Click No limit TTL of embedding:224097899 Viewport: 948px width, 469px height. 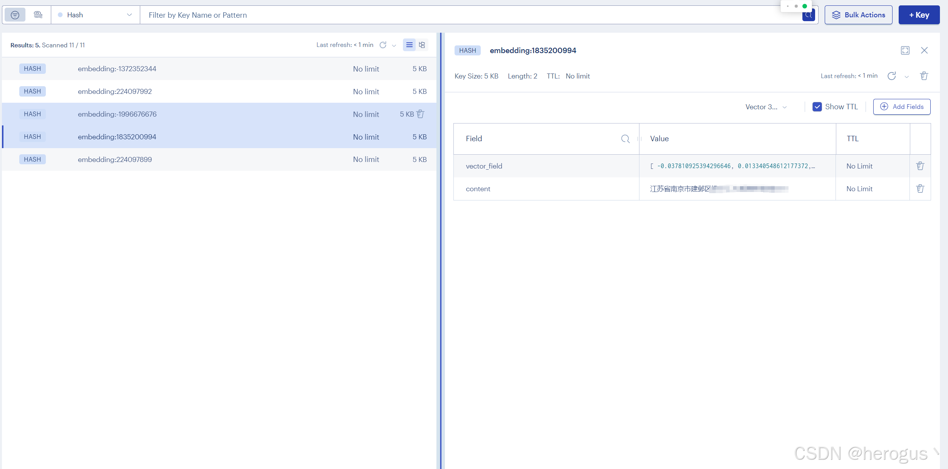tap(366, 159)
